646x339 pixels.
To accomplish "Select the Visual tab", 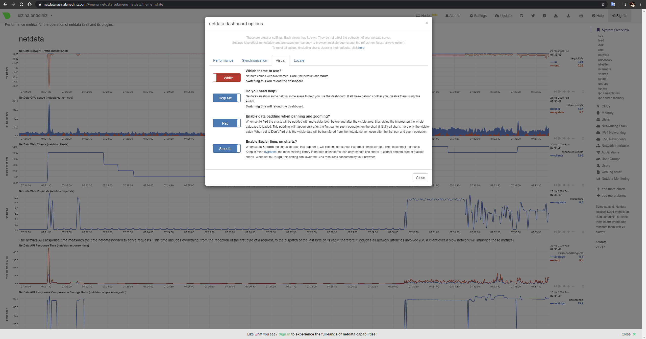I will 280,60.
